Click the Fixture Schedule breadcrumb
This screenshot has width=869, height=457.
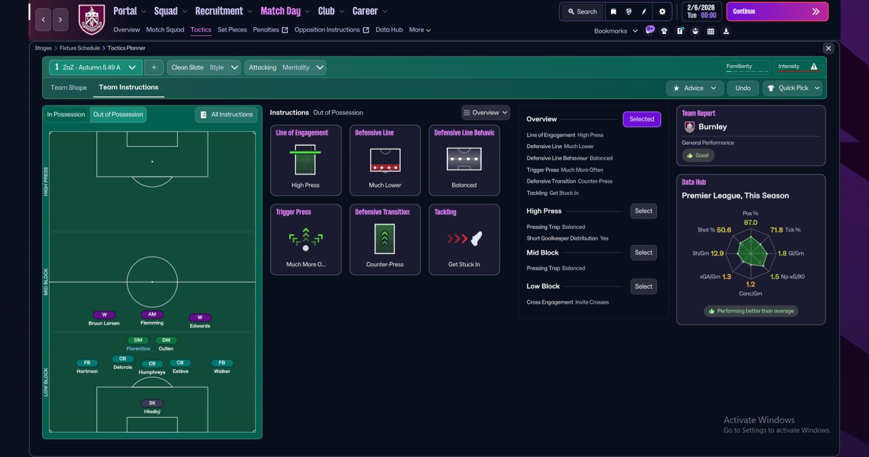[79, 48]
